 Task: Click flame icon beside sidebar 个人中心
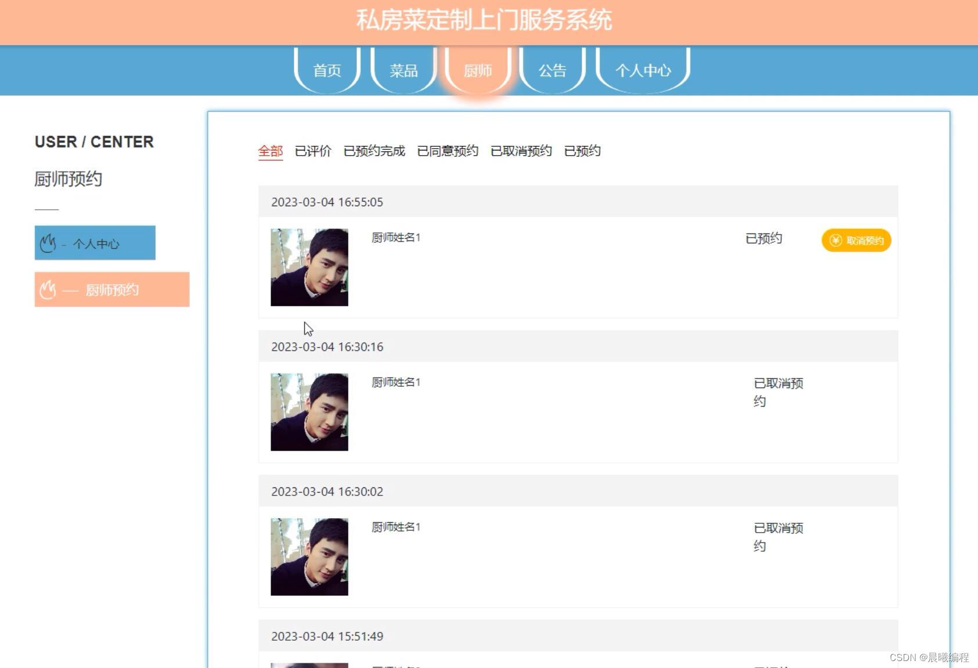click(x=48, y=243)
